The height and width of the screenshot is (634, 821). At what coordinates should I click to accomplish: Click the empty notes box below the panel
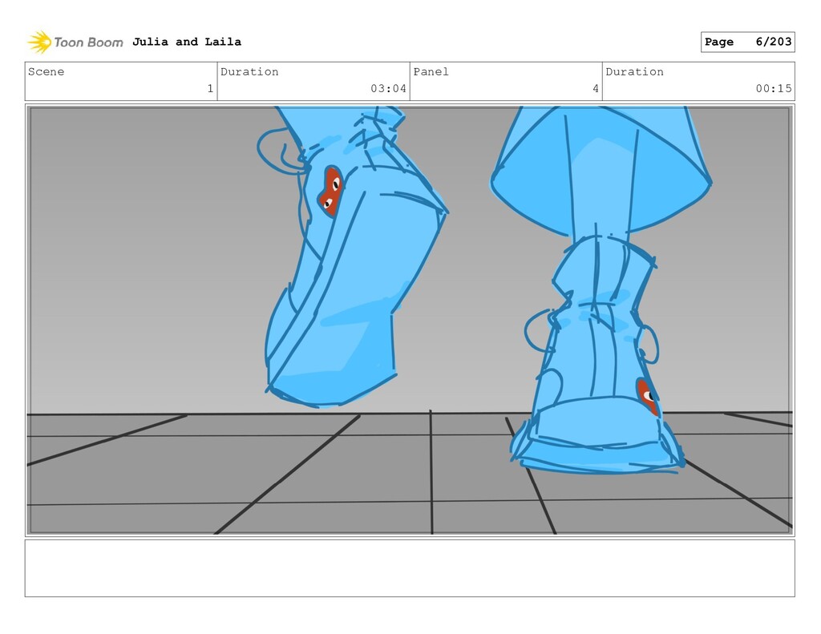click(x=410, y=568)
